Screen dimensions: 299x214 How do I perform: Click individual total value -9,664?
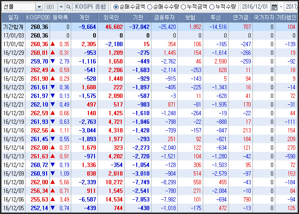point(87,27)
